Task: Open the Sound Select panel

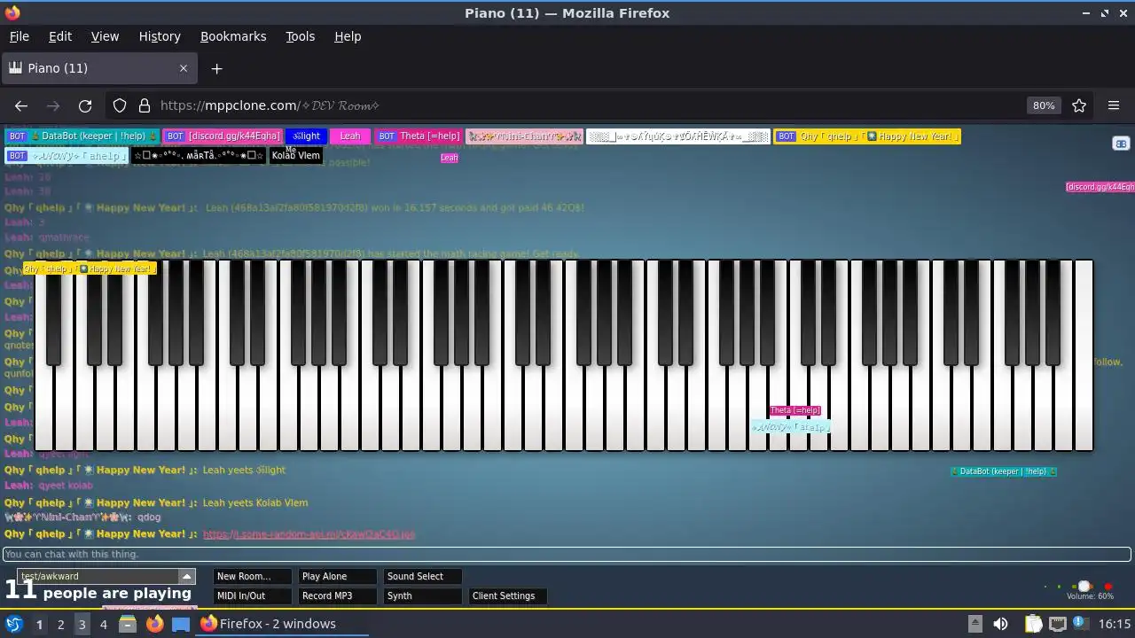Action: pos(423,576)
